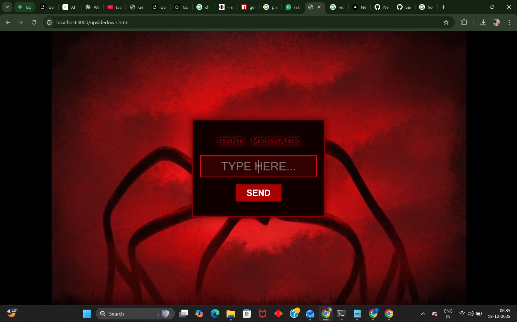Image resolution: width=517 pixels, height=322 pixels.
Task: Reload the upsidedown.html page
Action: coord(34,22)
